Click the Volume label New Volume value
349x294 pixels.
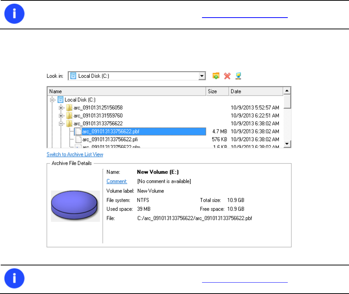click(151, 191)
